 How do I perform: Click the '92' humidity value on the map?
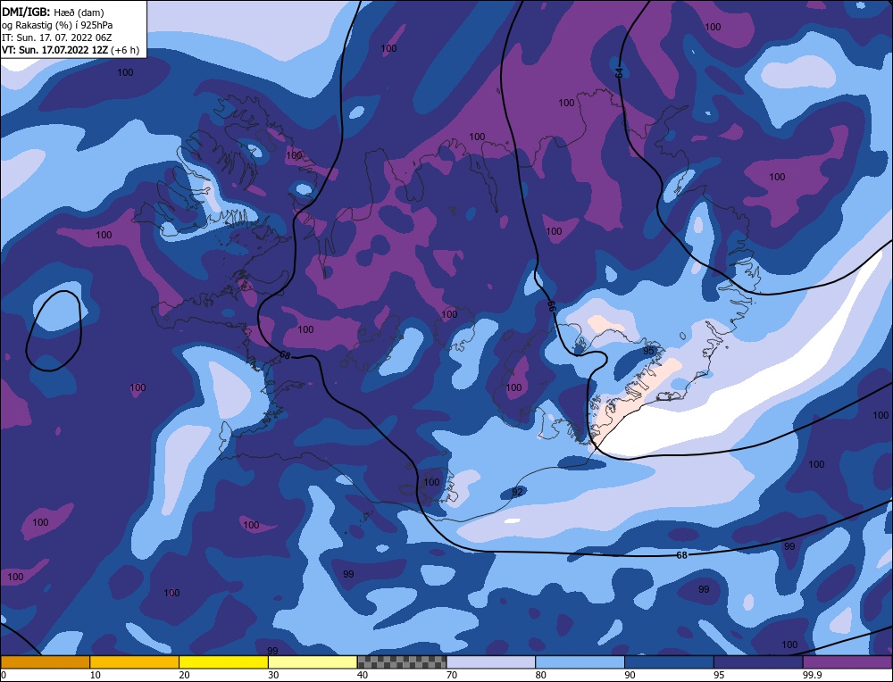(x=517, y=492)
